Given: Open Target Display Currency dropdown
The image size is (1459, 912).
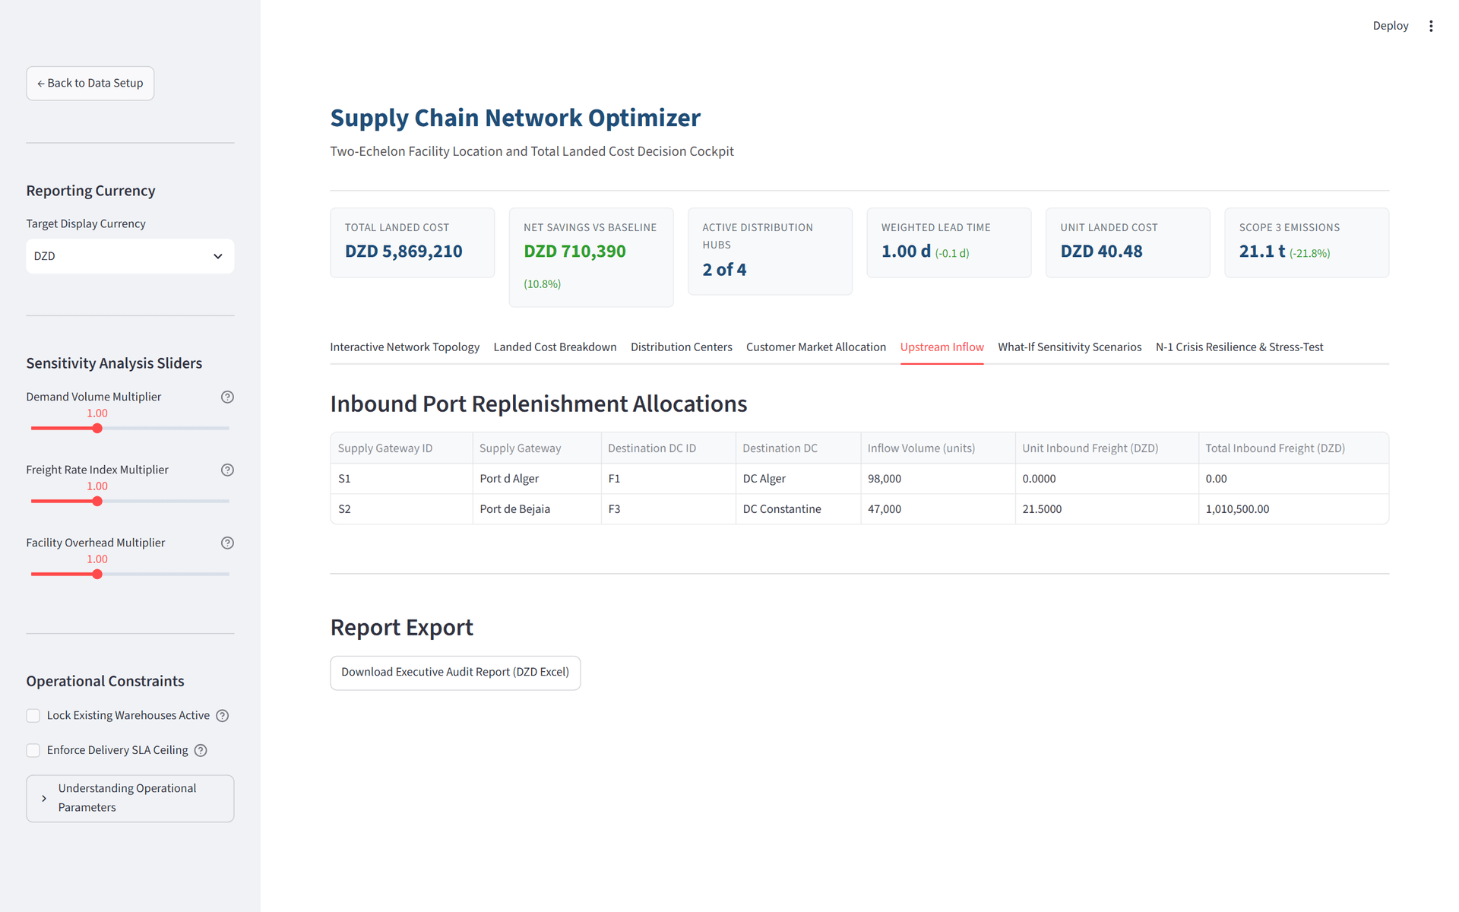Looking at the screenshot, I should pos(130,256).
